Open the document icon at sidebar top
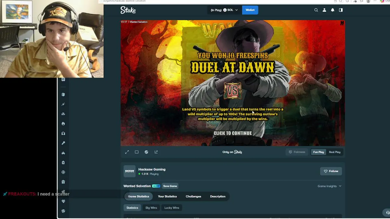The image size is (390, 219). 63,79
